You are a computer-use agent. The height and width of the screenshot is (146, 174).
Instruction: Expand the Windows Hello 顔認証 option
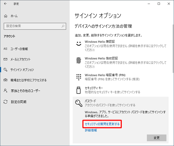(x=121, y=46)
